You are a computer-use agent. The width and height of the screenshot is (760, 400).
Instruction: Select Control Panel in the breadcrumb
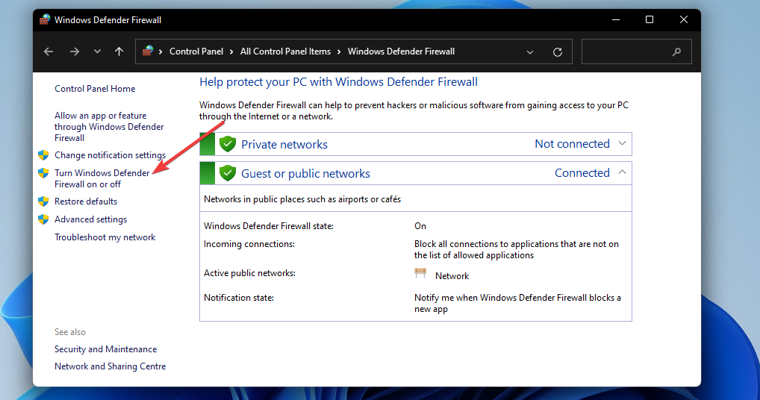pos(196,51)
